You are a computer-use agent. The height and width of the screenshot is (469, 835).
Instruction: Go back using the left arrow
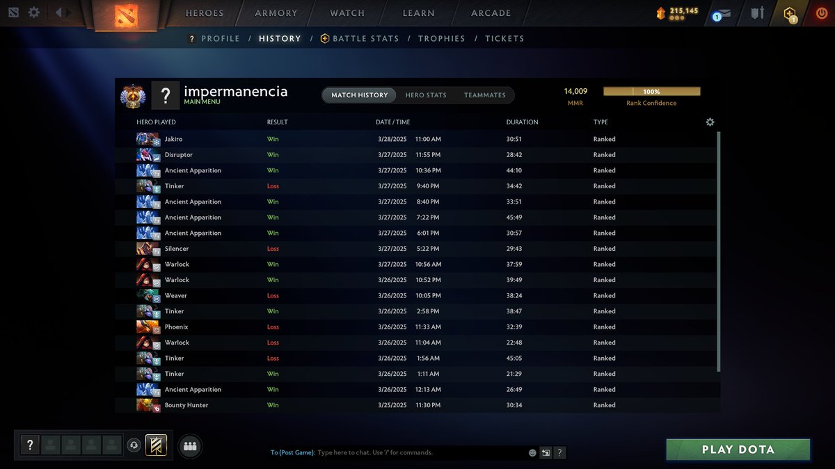(x=59, y=13)
